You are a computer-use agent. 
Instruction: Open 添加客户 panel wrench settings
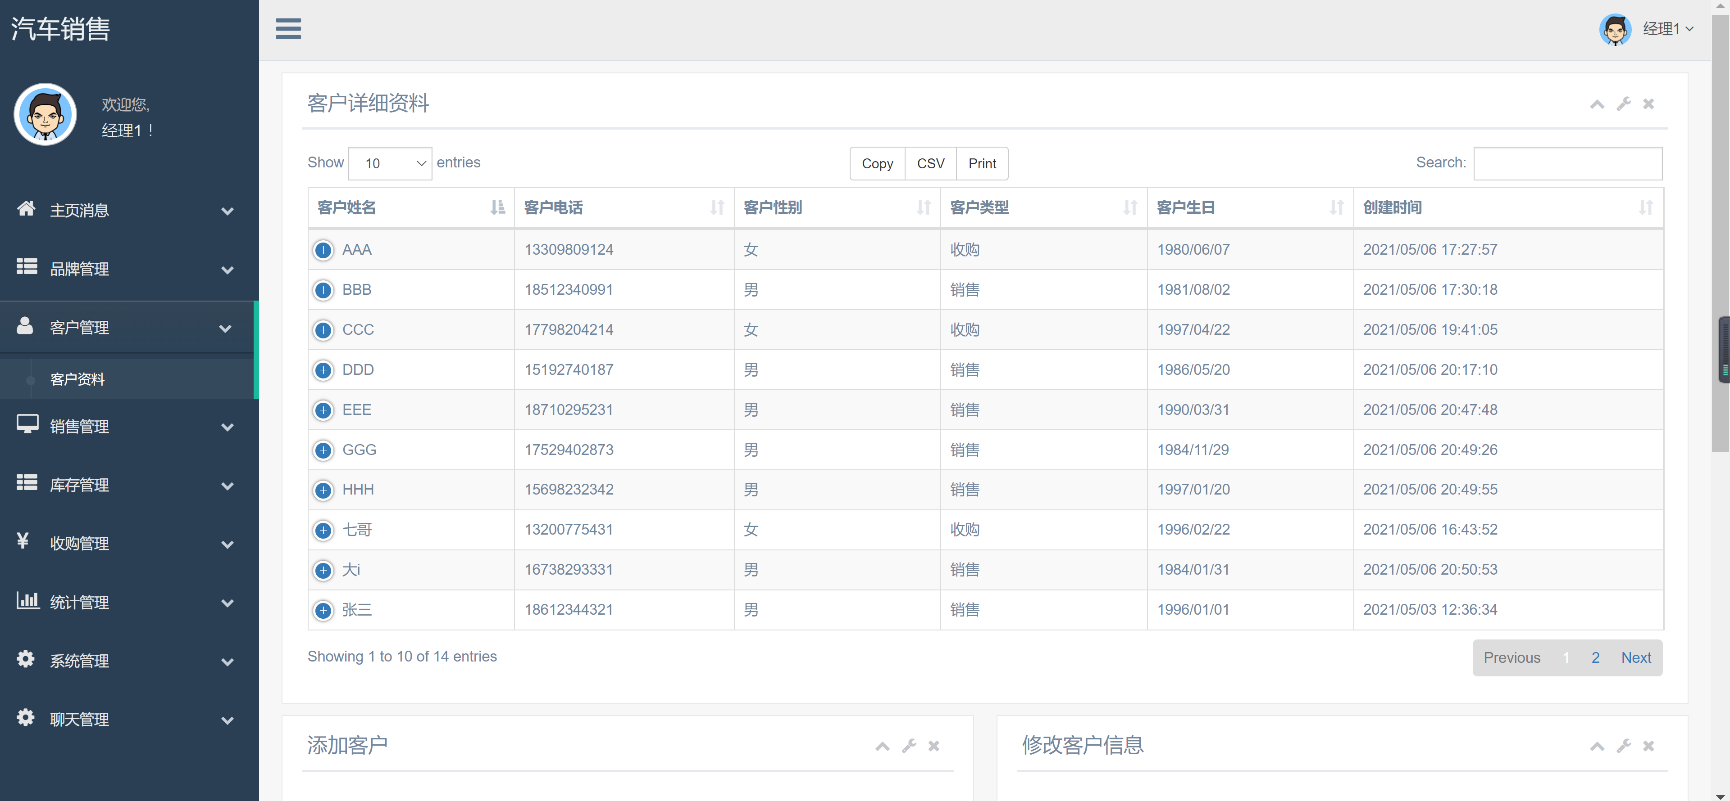click(x=909, y=746)
